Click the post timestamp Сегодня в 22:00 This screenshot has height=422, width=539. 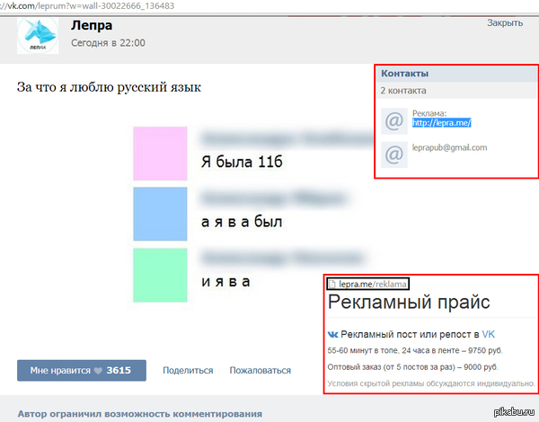click(x=108, y=43)
